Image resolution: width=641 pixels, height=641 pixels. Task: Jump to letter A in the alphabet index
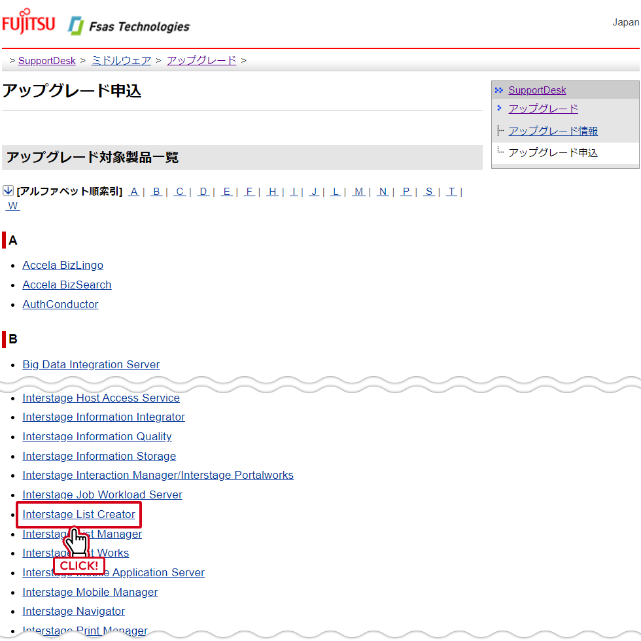133,191
